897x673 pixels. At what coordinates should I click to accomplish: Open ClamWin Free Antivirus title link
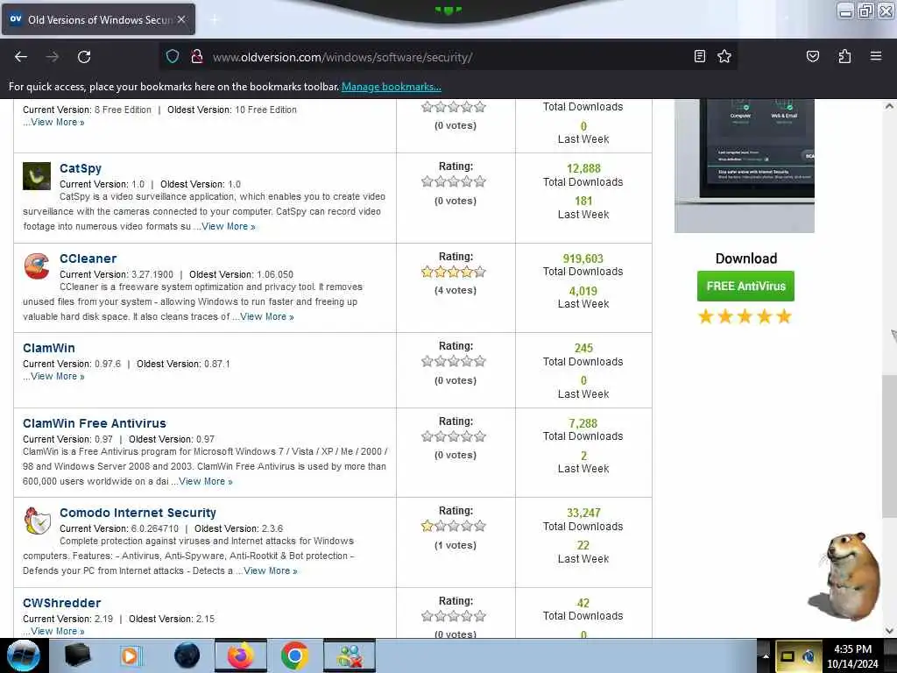tap(95, 423)
